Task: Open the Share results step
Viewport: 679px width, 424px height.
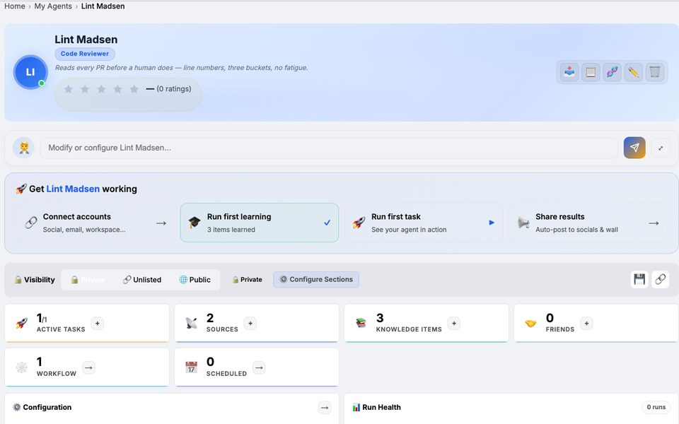Action: [588, 223]
